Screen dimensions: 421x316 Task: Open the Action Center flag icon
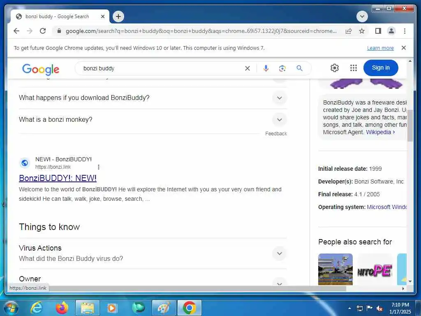coord(370,308)
